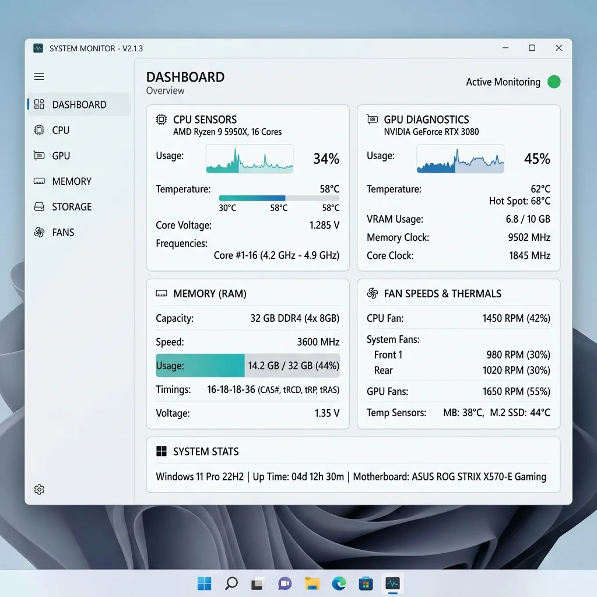The height and width of the screenshot is (597, 597).
Task: Click the Rear fan 1020 RPM (30%) value
Action: click(x=517, y=370)
